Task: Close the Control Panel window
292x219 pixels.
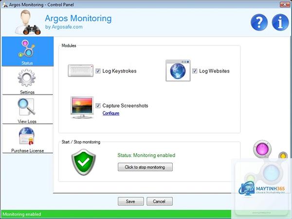Action: coord(285,4)
